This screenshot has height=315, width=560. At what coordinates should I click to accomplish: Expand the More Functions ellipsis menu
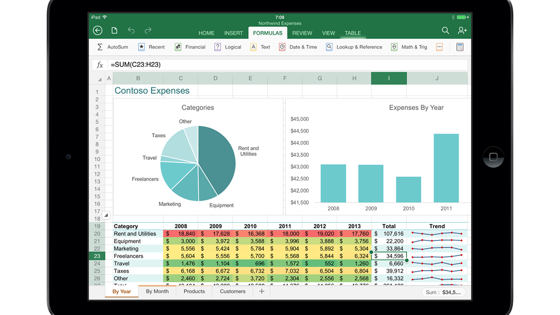(439, 47)
